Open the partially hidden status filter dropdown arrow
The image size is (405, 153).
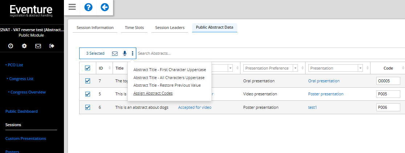point(230,68)
